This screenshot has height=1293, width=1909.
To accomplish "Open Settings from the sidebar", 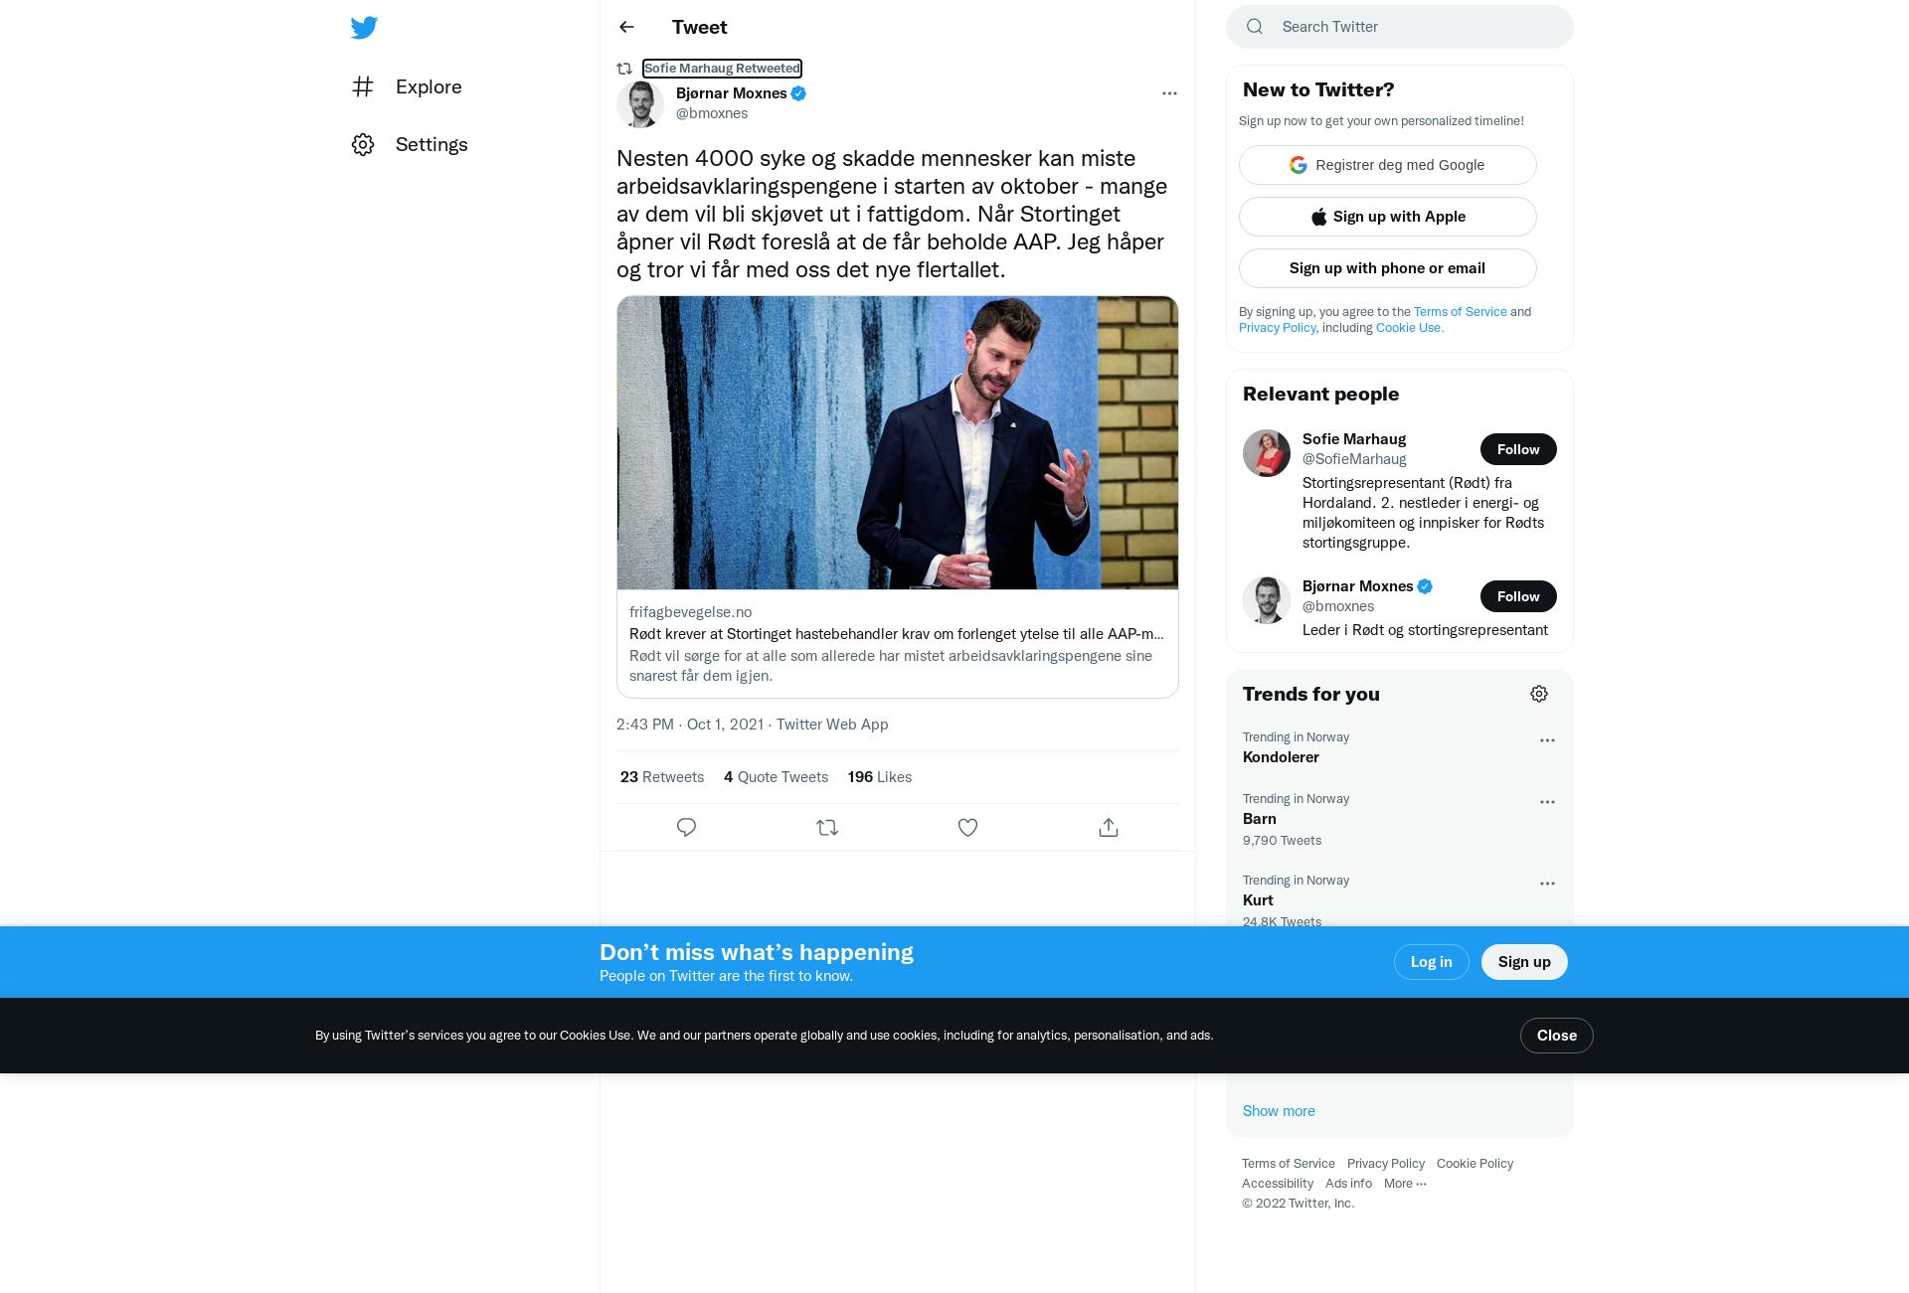I will pos(410,144).
